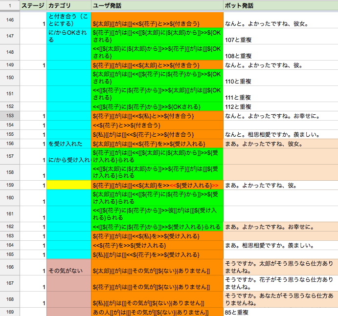
Task: Select bot cell まあ。よかったですね。お幸せに。
Action: [x=281, y=227]
